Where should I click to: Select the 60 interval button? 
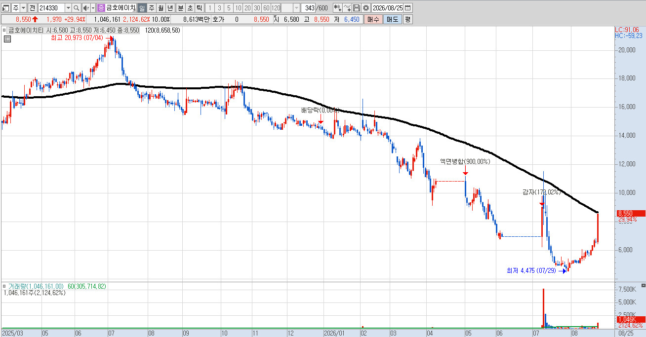(266, 8)
